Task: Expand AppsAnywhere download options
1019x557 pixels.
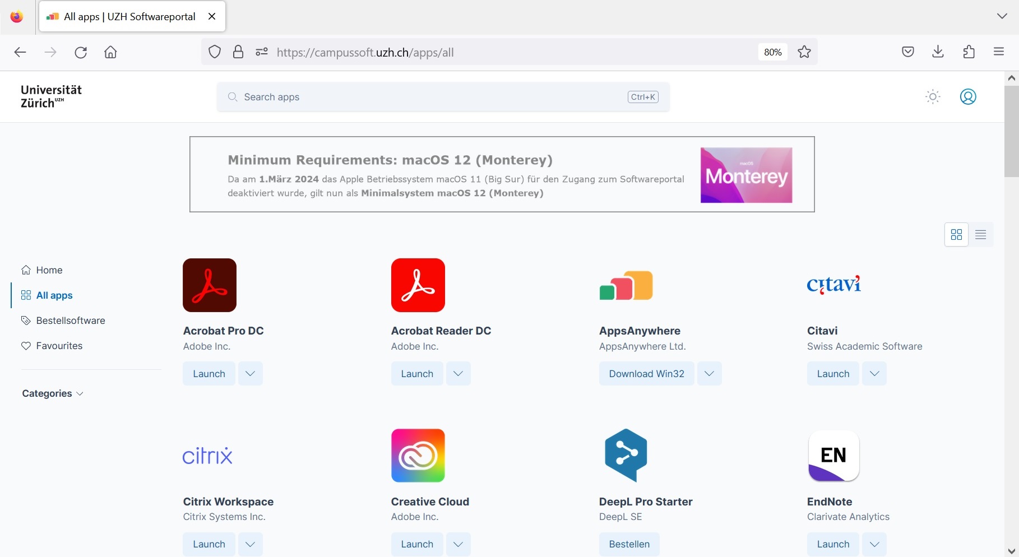Action: (710, 374)
